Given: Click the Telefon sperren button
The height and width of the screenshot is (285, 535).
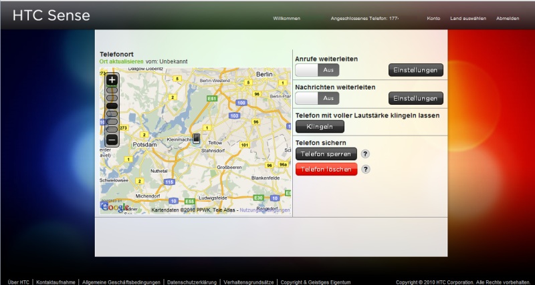Looking at the screenshot, I should coord(326,154).
